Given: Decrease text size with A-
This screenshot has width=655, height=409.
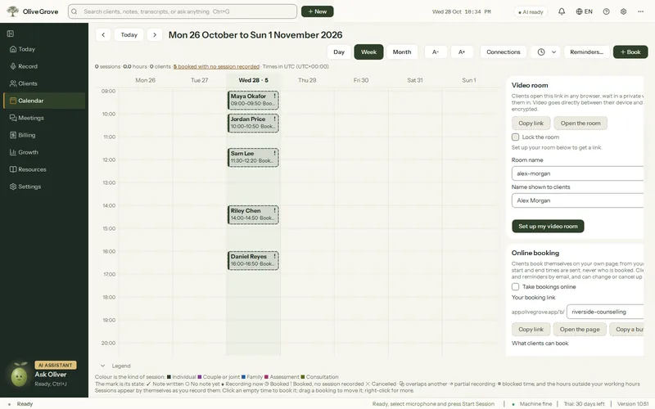Looking at the screenshot, I should point(436,52).
